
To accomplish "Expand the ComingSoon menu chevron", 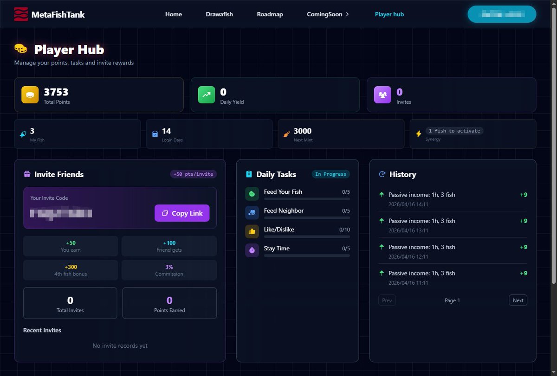I will [347, 14].
